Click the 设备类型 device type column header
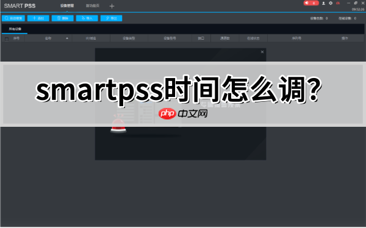 (x=129, y=38)
